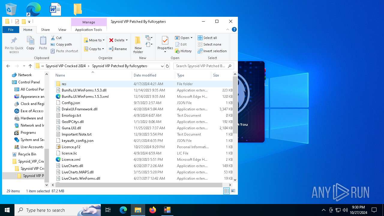Select keyauth_config.json file
This screenshot has width=384, height=216.
click(x=143, y=141)
